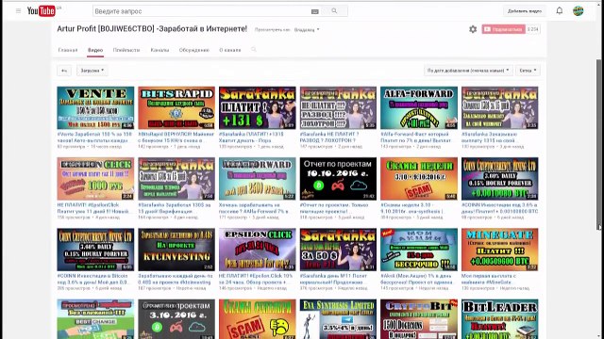The image size is (604, 339).
Task: Open the По дате добавления sort dropdown
Action: (468, 71)
